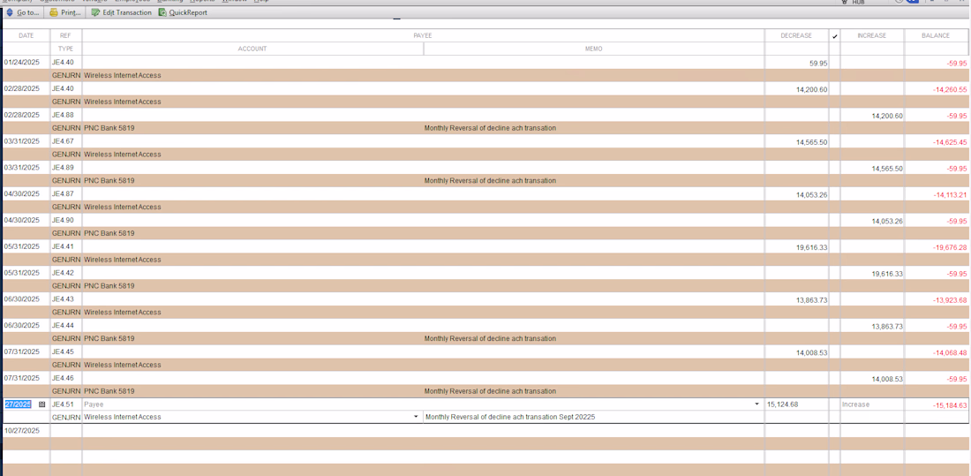Click the empty Increase field in the JE4.51 row
The image size is (971, 476).
coord(871,404)
